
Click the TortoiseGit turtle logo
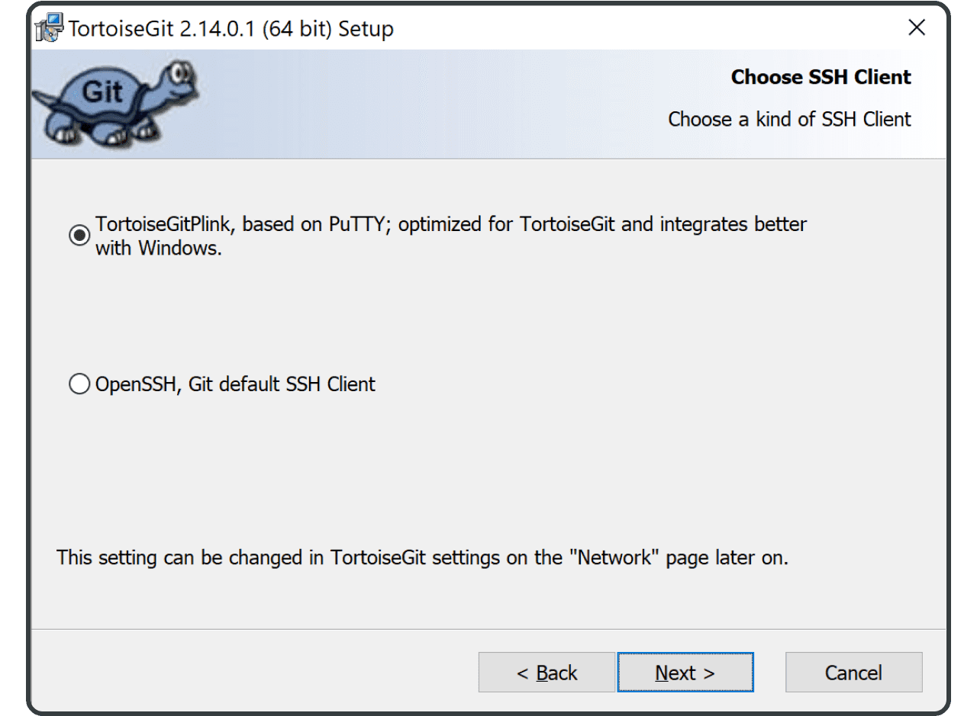pos(114,102)
